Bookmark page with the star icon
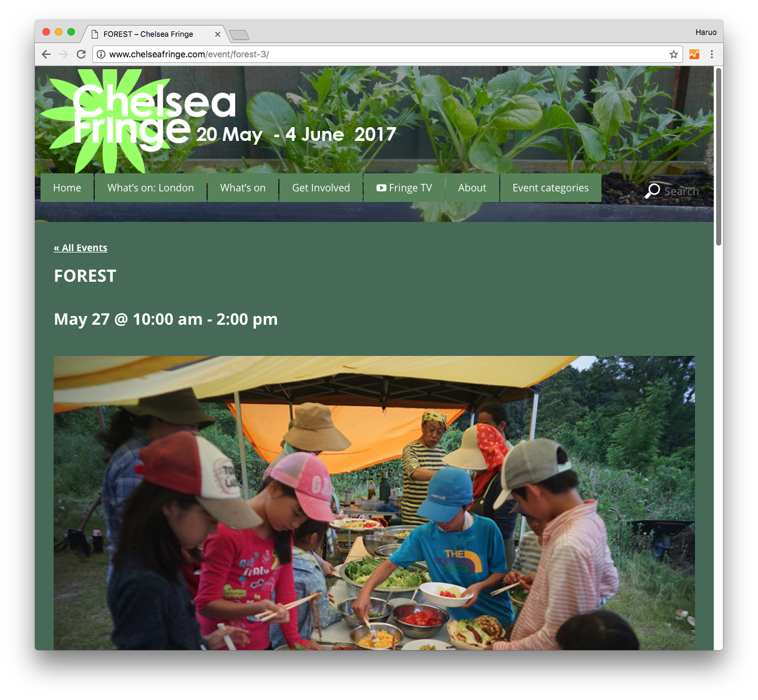The width and height of the screenshot is (758, 700). (x=674, y=54)
